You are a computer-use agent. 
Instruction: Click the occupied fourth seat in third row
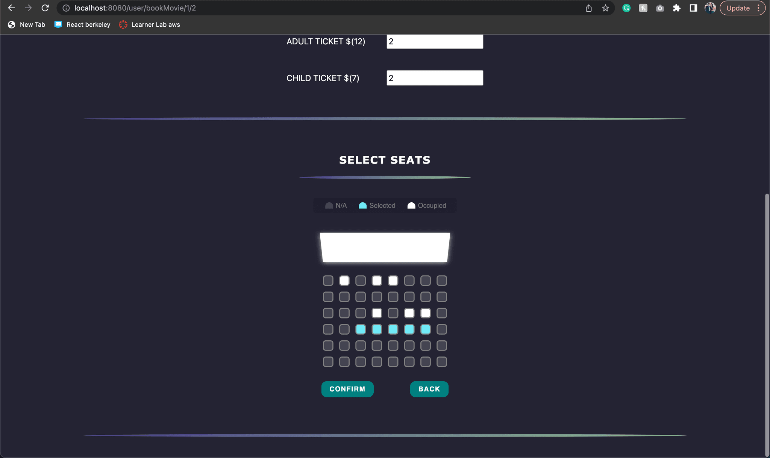(x=377, y=313)
